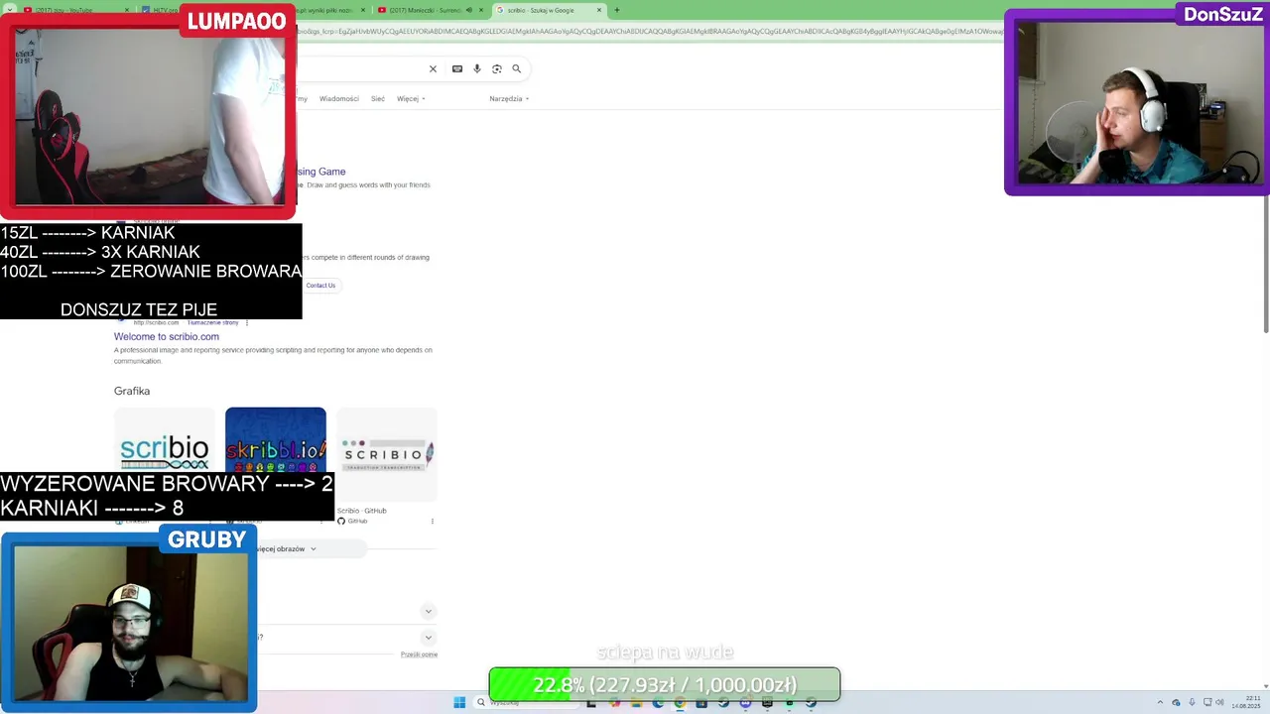Close the '(2017) zizy - YouTube' tab

[127, 10]
